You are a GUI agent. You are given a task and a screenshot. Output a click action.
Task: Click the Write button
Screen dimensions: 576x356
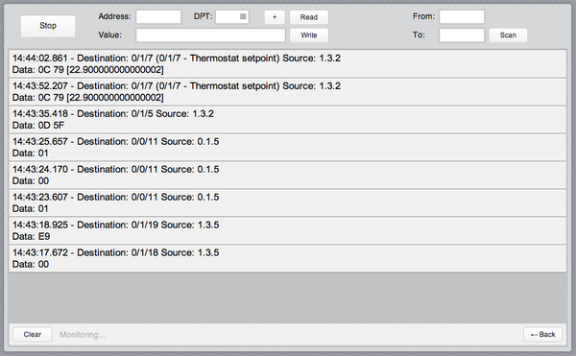pos(308,36)
